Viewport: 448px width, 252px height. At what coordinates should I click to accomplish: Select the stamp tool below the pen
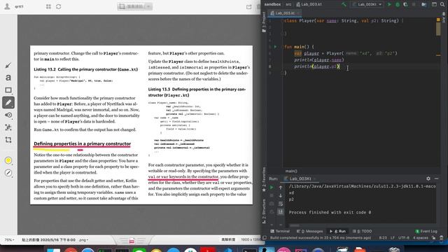tap(8, 115)
